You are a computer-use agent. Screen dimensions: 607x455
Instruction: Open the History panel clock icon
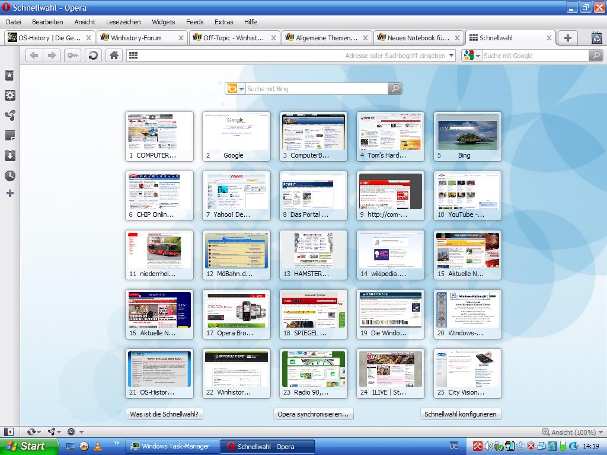pyautogui.click(x=9, y=176)
